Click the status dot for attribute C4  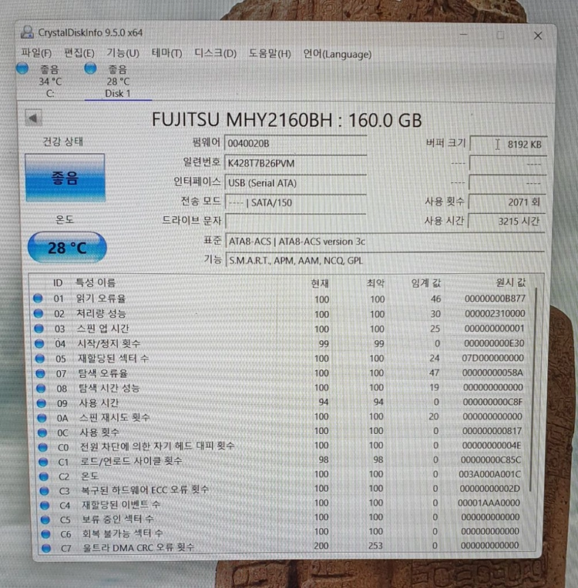pyautogui.click(x=45, y=505)
